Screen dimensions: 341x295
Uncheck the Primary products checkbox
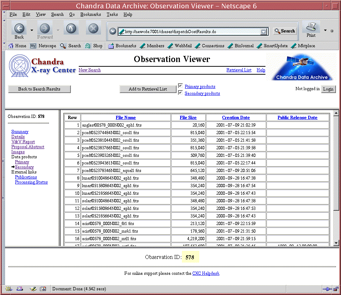pyautogui.click(x=181, y=86)
